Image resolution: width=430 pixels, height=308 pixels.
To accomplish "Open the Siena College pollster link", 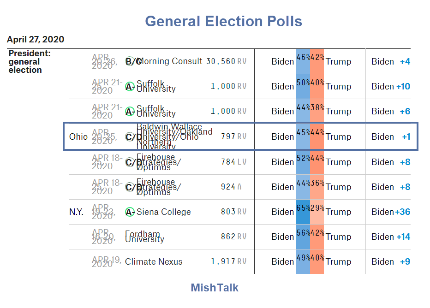I will tap(163, 212).
